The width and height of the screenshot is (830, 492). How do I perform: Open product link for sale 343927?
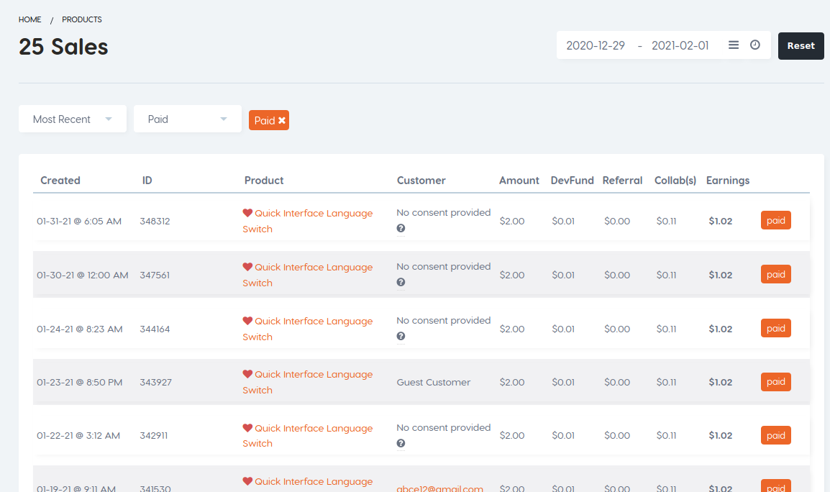[308, 382]
